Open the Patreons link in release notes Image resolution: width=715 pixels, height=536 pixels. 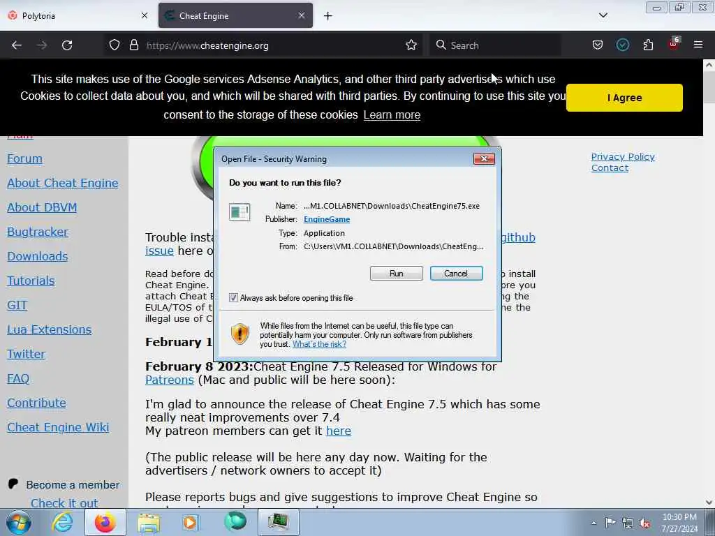[170, 380]
